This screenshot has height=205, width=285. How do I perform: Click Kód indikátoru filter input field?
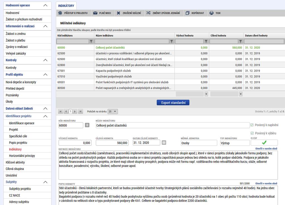[x=73, y=42]
